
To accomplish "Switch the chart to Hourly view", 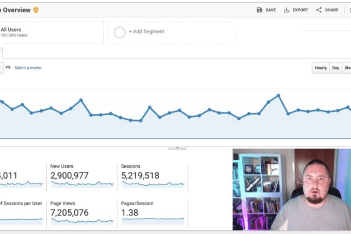I will pos(320,68).
